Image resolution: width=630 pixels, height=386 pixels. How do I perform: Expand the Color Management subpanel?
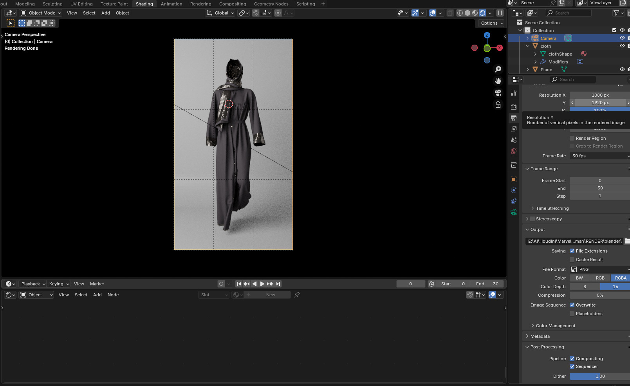pyautogui.click(x=555, y=326)
